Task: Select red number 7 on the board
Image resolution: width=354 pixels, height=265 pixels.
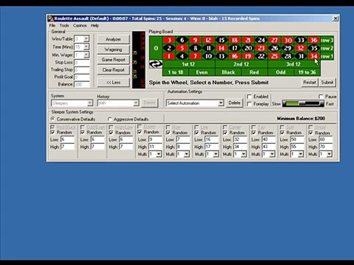Action: (195, 56)
